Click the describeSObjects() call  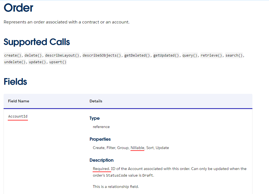tap(102, 55)
